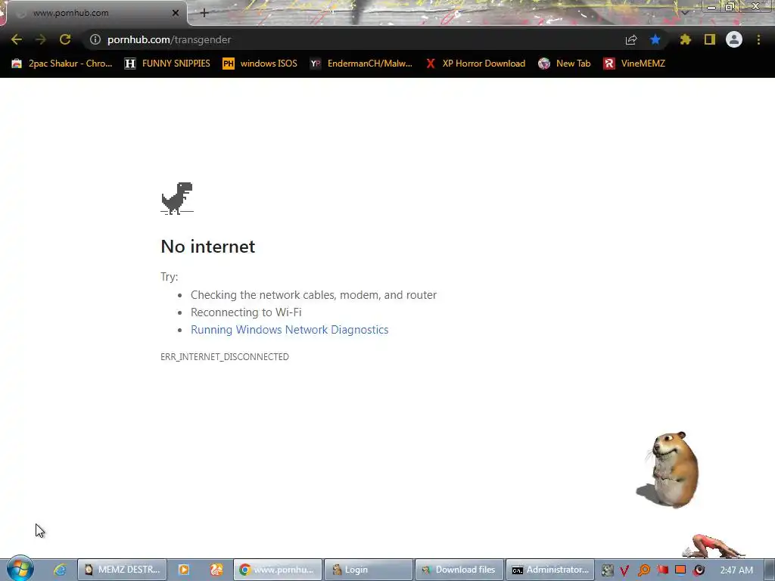Open the 2pac Shakur bookmark

click(62, 64)
